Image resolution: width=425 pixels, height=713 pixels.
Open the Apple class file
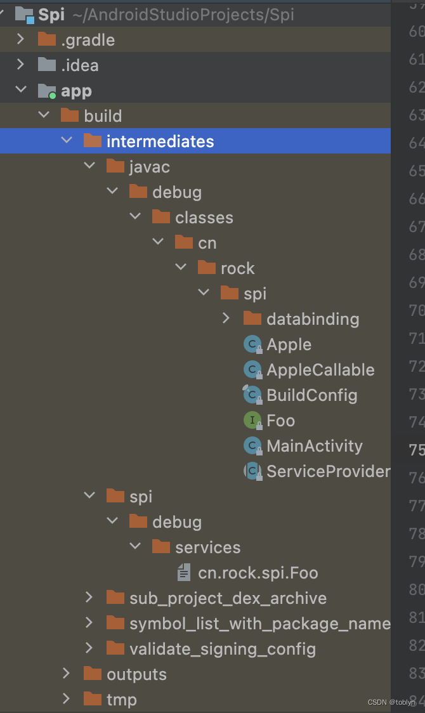[x=292, y=344]
